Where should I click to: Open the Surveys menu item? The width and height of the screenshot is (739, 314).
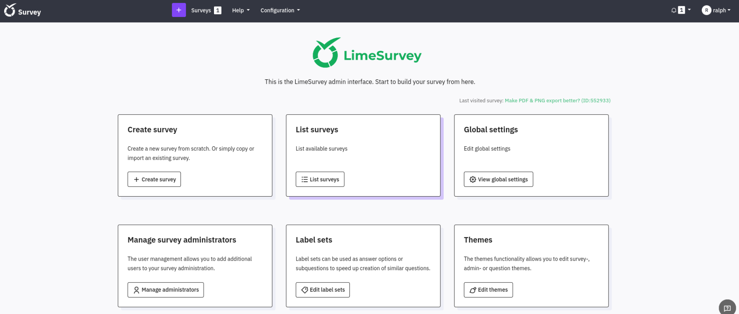[201, 10]
